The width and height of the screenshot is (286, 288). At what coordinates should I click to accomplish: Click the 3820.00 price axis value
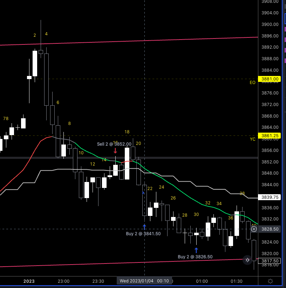[x=270, y=253]
